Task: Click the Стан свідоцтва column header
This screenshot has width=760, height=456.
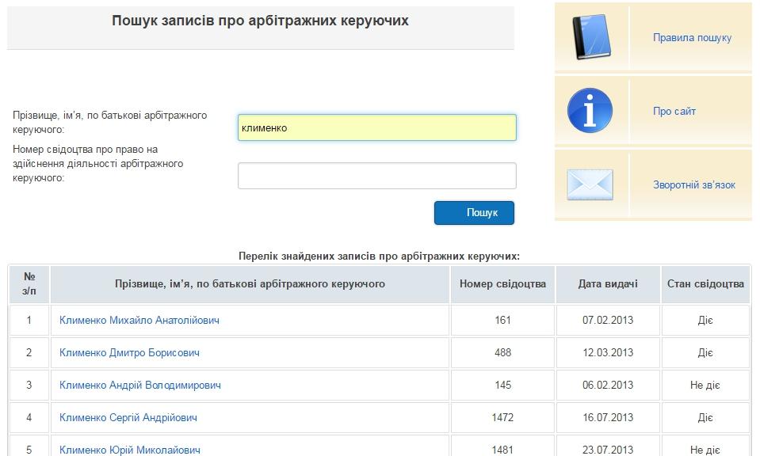Action: (705, 284)
